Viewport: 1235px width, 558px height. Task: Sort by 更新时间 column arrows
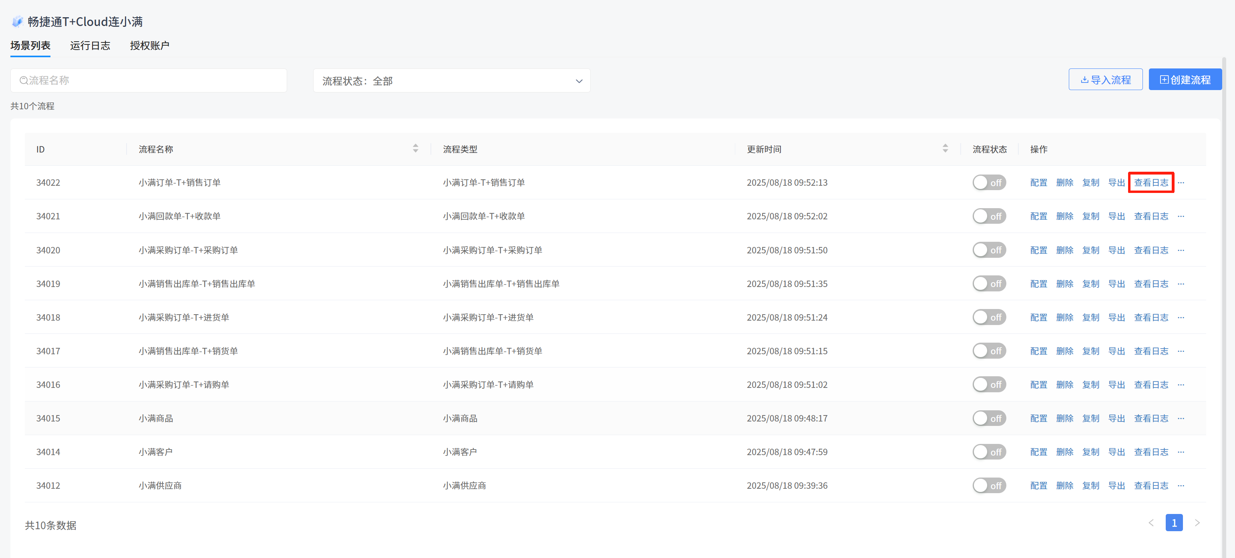tap(945, 149)
